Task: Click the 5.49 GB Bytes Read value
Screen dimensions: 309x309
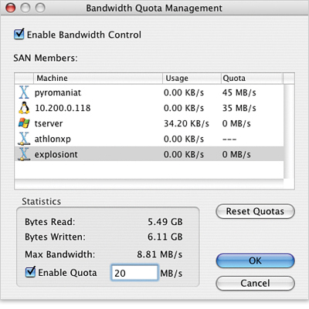Action: pos(165,222)
